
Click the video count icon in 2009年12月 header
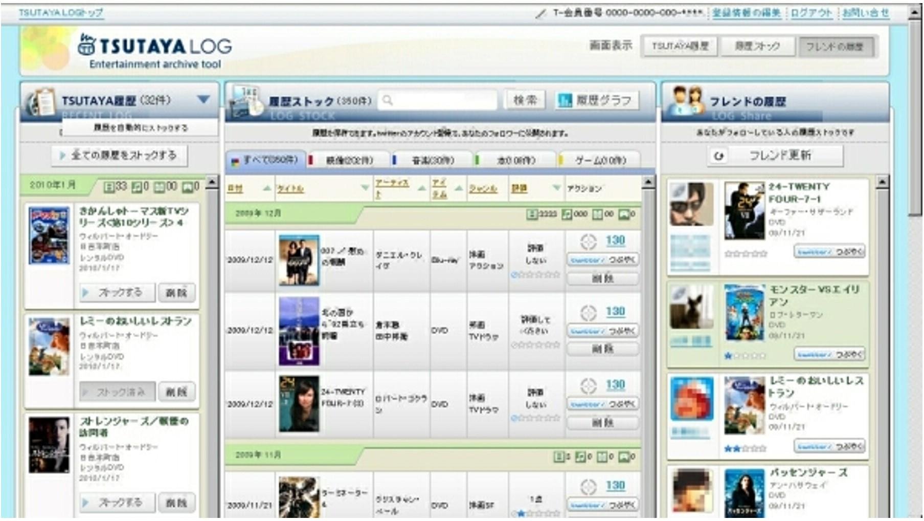[532, 214]
